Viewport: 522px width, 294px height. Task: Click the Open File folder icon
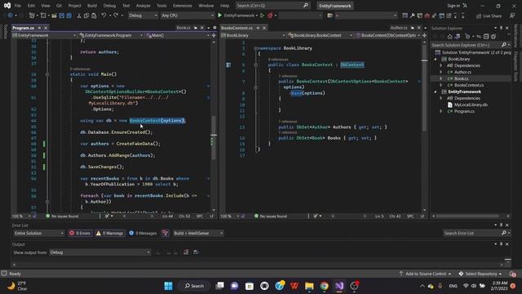pos(54,16)
